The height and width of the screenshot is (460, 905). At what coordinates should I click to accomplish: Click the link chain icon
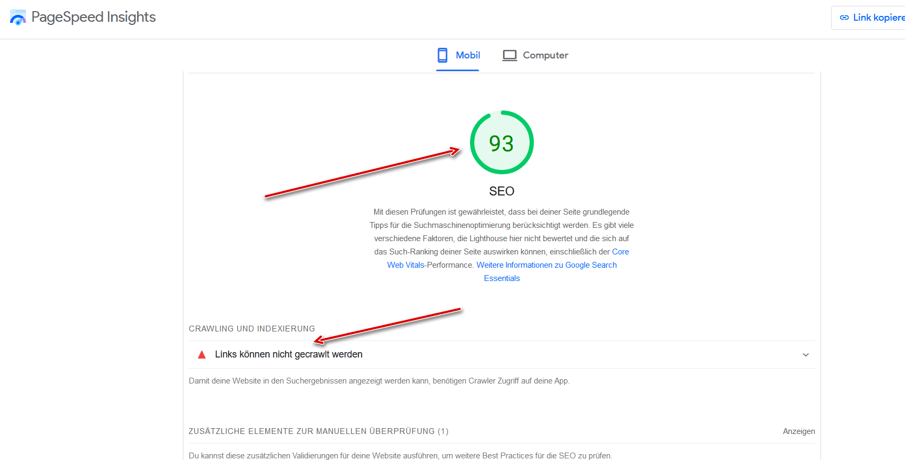(844, 18)
